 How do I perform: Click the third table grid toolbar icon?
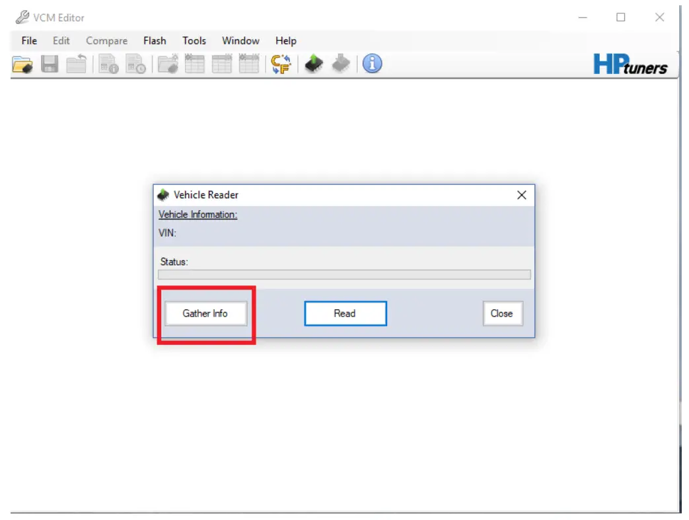coord(248,63)
